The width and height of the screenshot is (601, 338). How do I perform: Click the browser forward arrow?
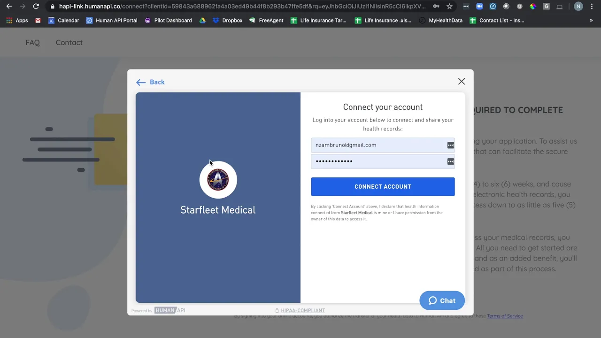pyautogui.click(x=22, y=7)
